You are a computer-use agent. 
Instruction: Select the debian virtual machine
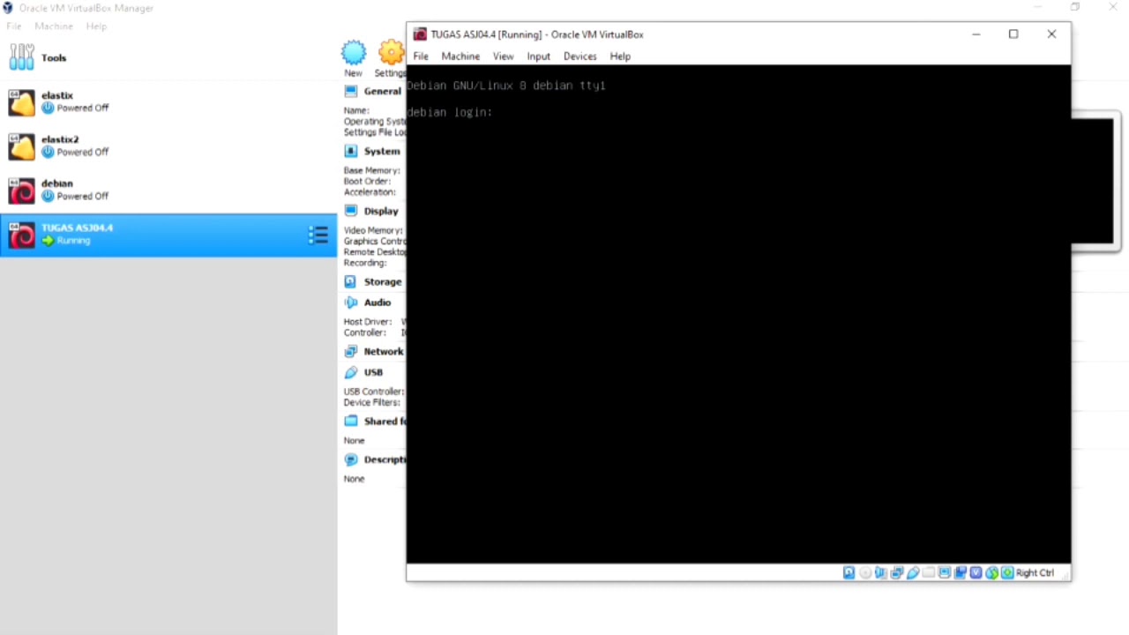click(168, 190)
